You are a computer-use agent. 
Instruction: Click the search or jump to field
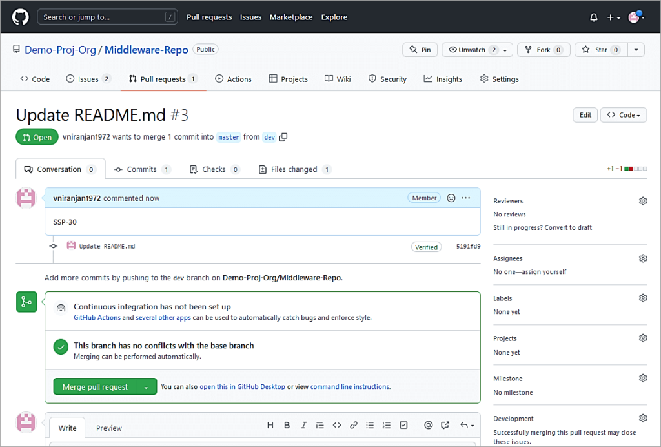point(107,17)
